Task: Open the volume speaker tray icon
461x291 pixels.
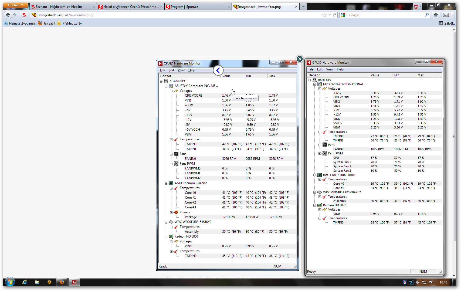Action: coord(418,282)
